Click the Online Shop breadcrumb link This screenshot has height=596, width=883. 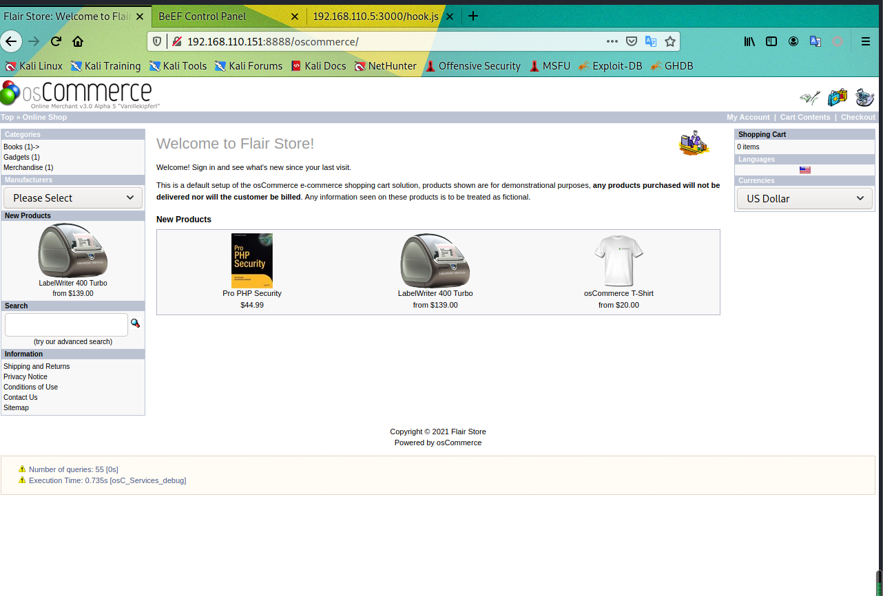tap(45, 117)
